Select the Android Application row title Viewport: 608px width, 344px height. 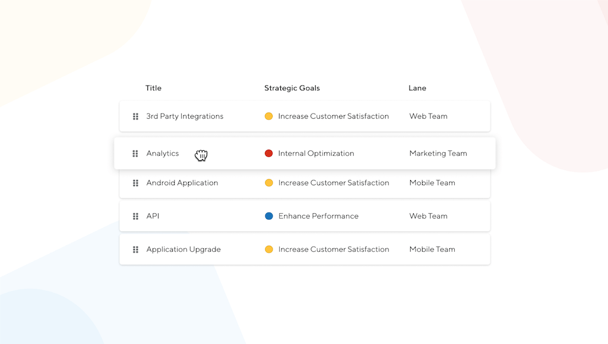coord(182,183)
